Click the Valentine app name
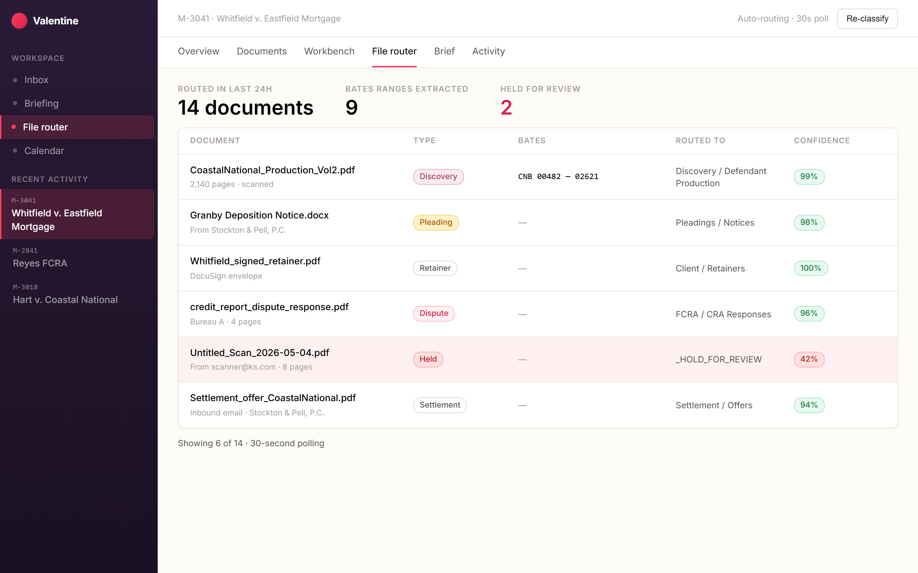 [x=56, y=21]
